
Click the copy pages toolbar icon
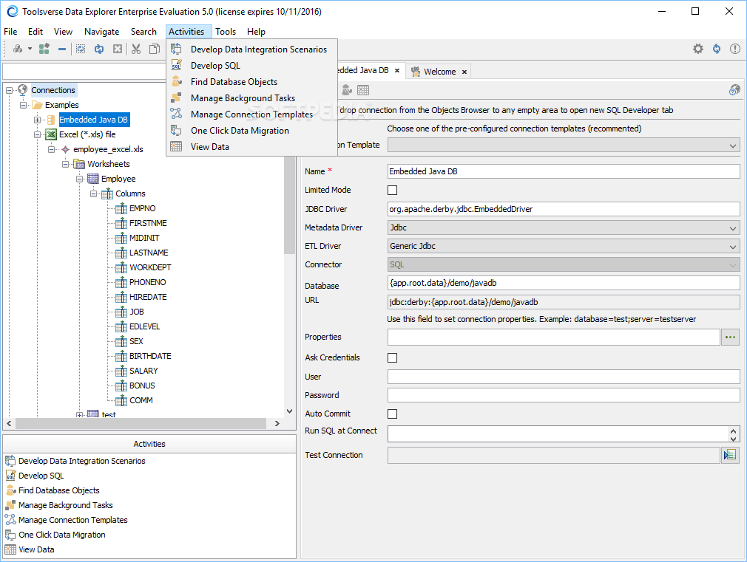pyautogui.click(x=155, y=49)
